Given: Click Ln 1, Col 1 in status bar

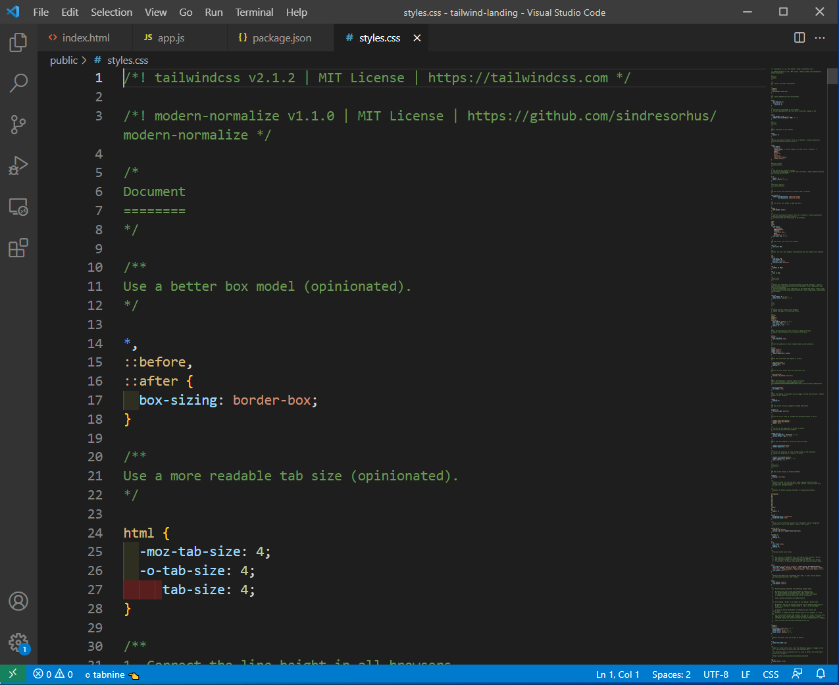Looking at the screenshot, I should (x=617, y=674).
